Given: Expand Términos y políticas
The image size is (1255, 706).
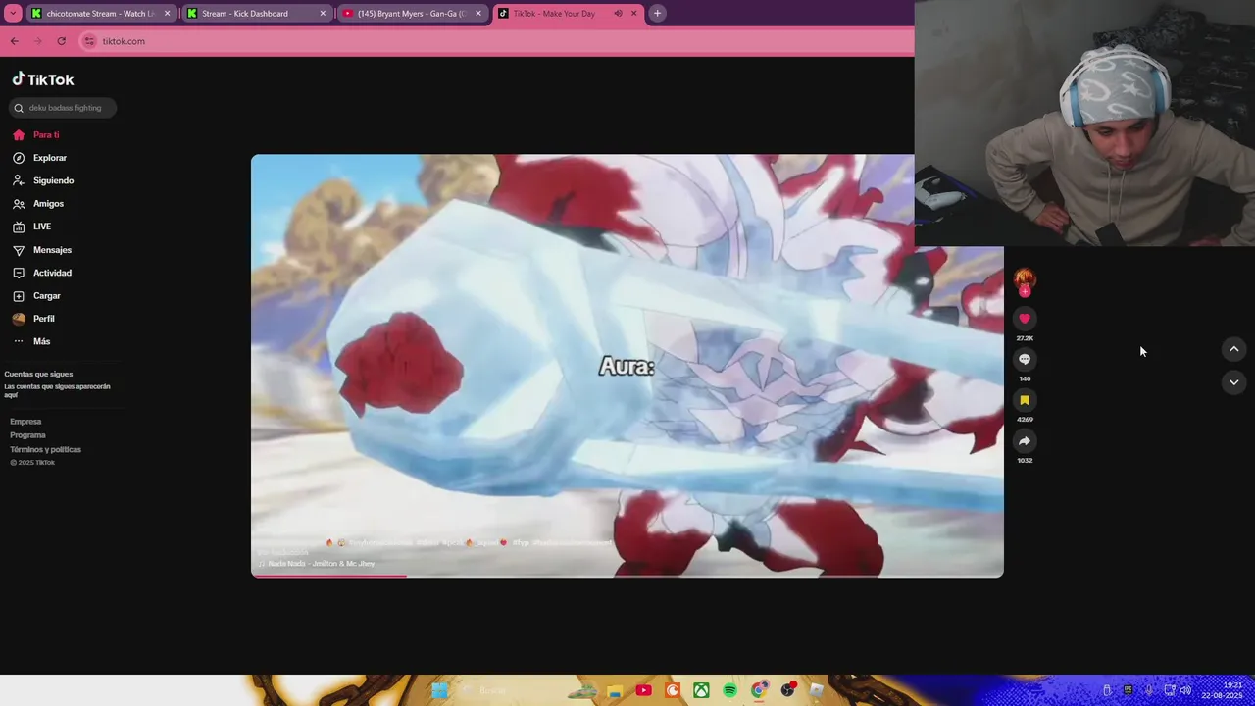Looking at the screenshot, I should click(x=45, y=449).
